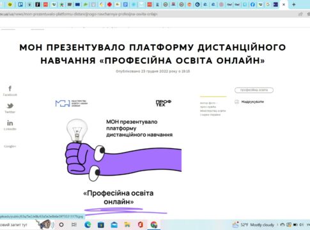Open the weather widget showing Mostly cloudy

click(253, 225)
